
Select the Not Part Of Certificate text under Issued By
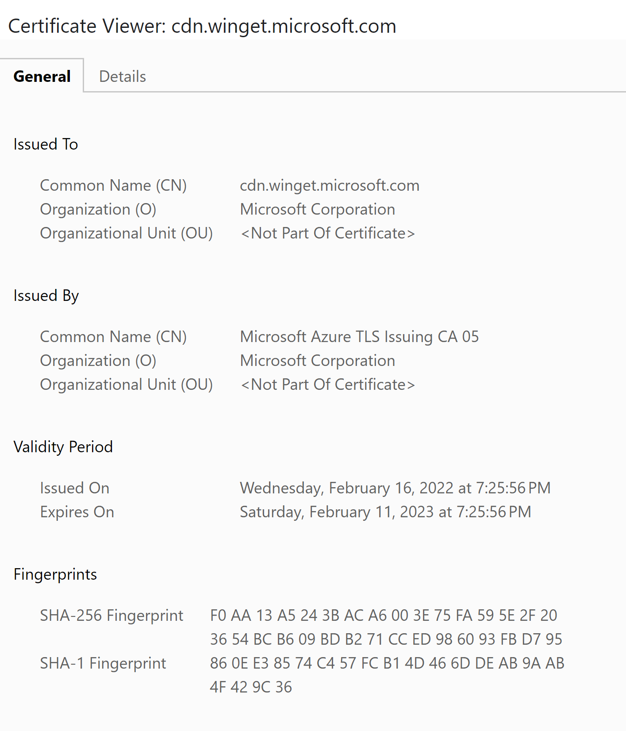[328, 384]
